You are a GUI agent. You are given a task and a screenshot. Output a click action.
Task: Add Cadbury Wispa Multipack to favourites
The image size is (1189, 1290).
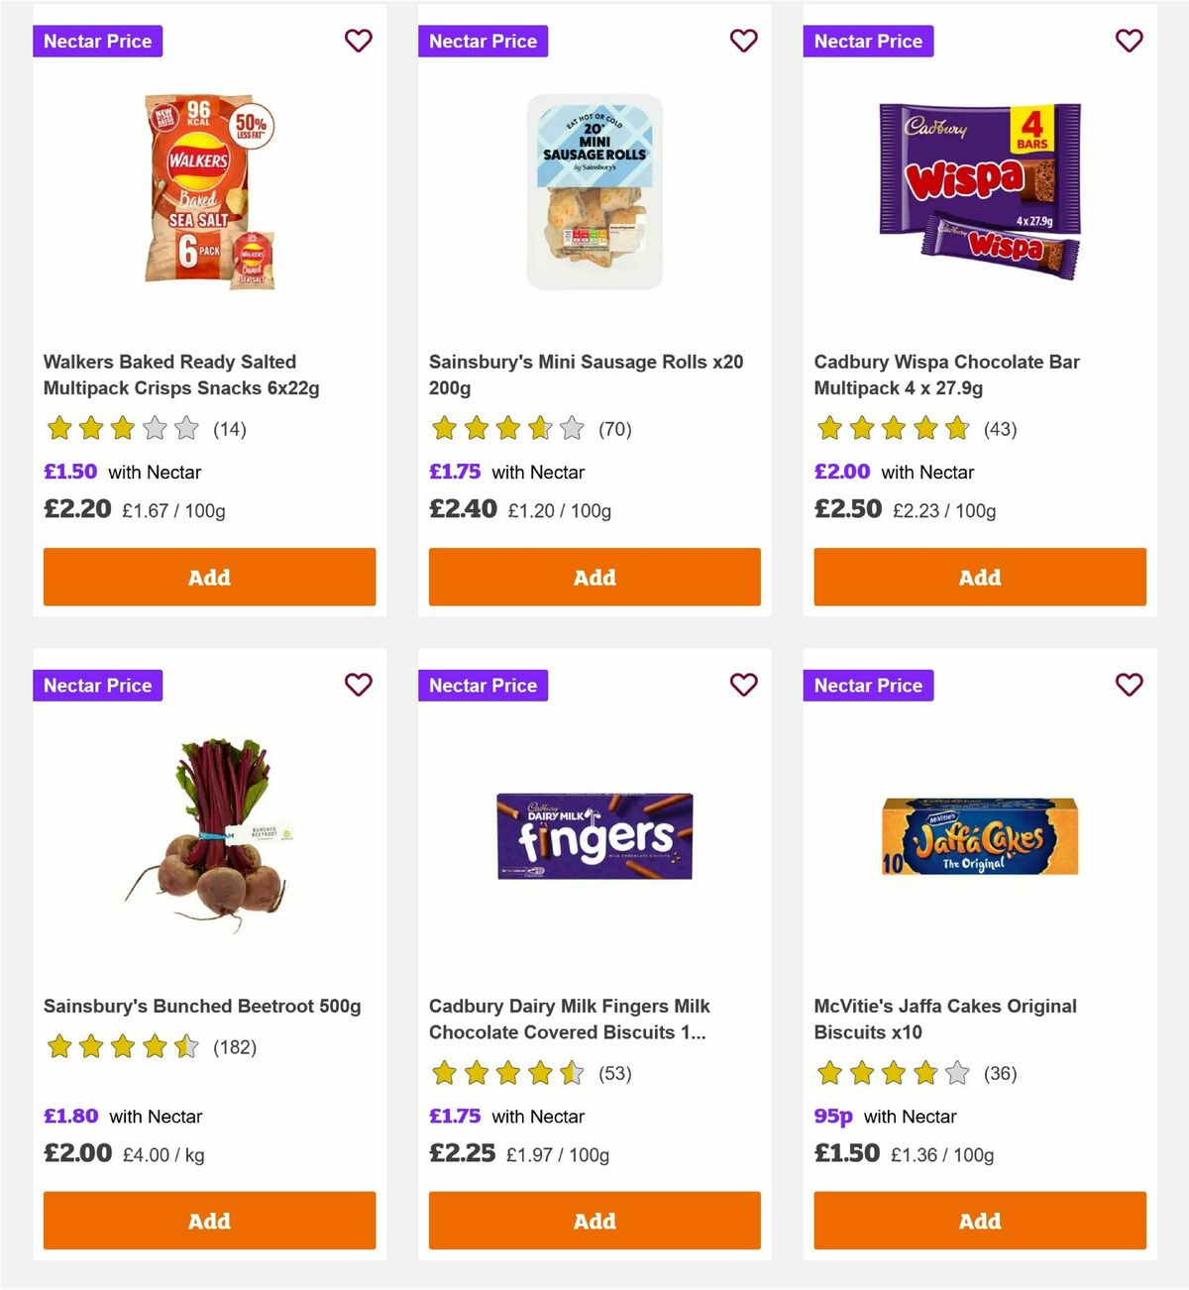click(x=1129, y=41)
